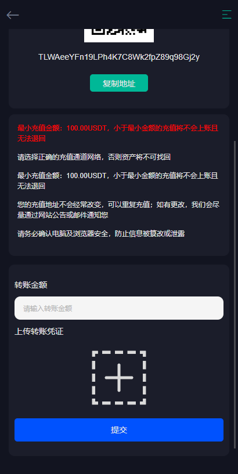Open the hamburger menu icon at top right
238x474 pixels.
(x=226, y=15)
